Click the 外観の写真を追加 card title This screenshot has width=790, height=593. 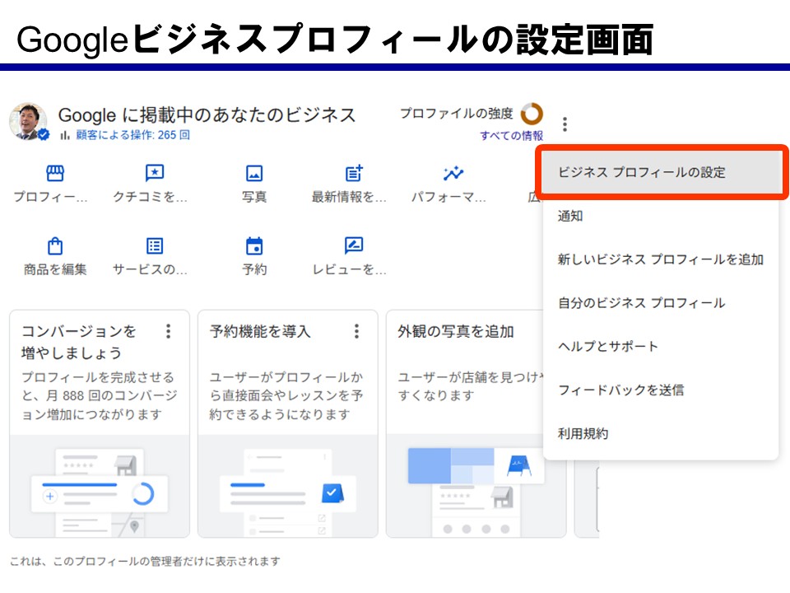[455, 331]
